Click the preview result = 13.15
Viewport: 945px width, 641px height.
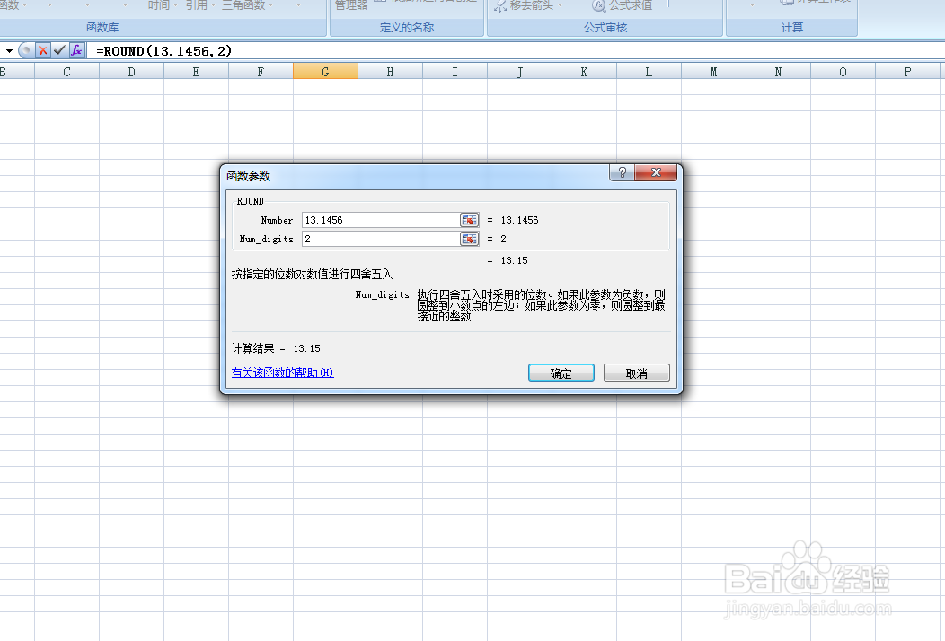(x=507, y=260)
